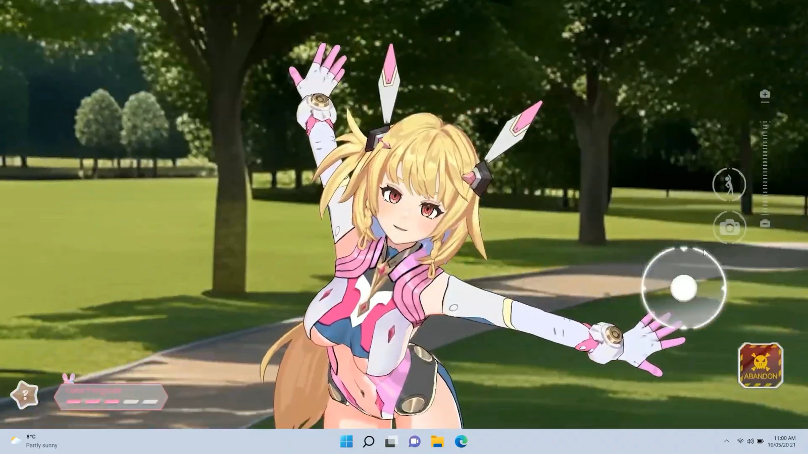Click the Wi-Fi network tray icon
Viewport: 808px width, 454px height.
740,441
